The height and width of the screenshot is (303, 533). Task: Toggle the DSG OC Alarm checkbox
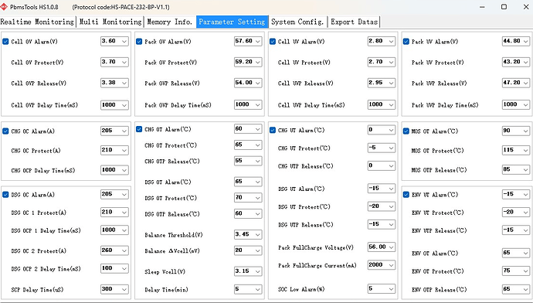[5, 195]
